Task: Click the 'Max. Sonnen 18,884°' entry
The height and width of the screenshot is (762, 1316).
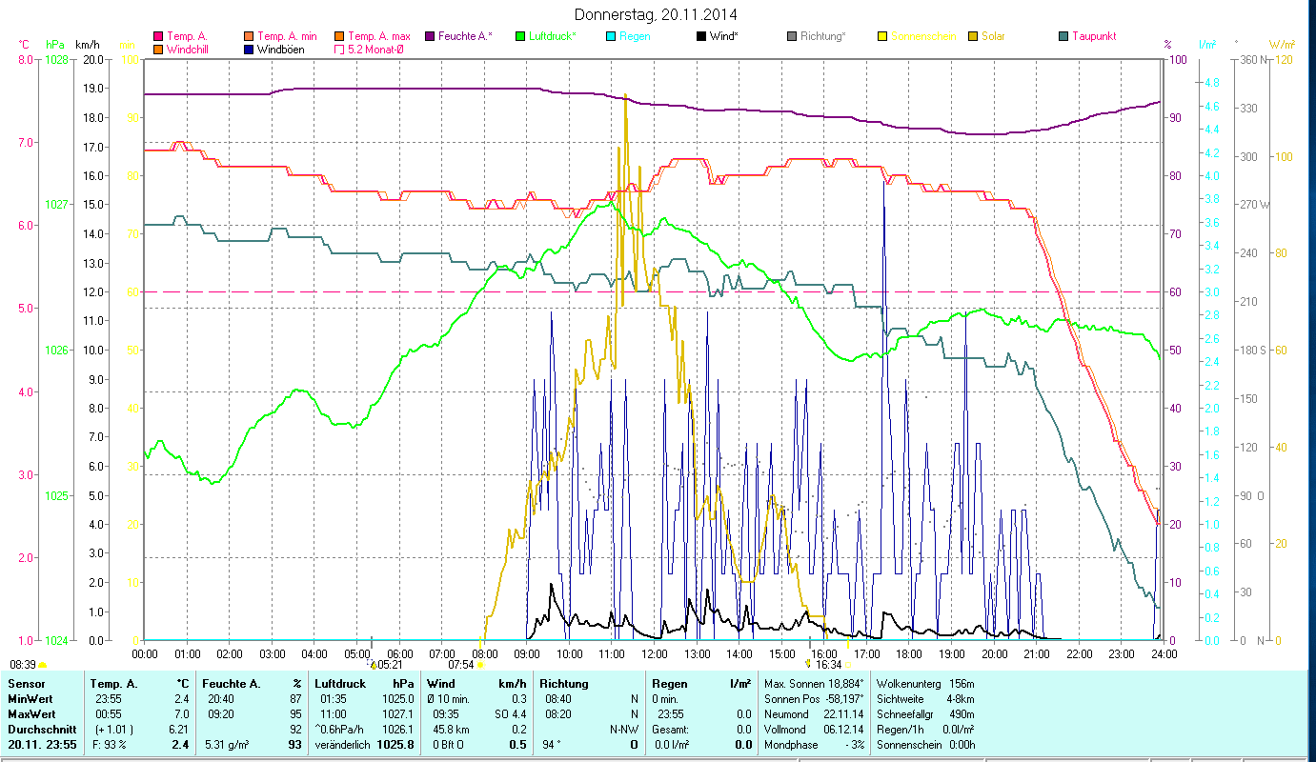Action: click(815, 684)
